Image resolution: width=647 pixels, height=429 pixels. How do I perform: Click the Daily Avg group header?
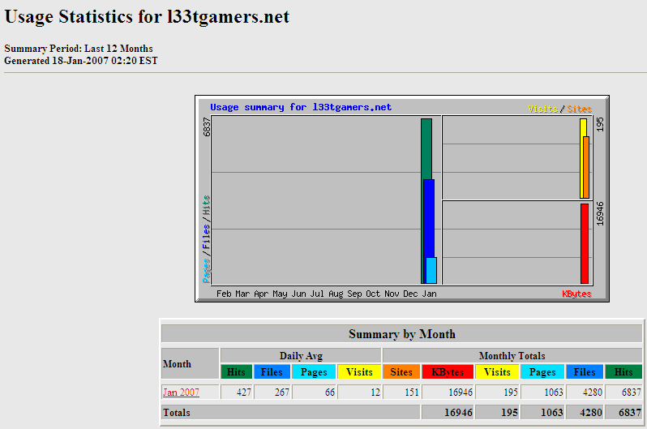coord(302,355)
